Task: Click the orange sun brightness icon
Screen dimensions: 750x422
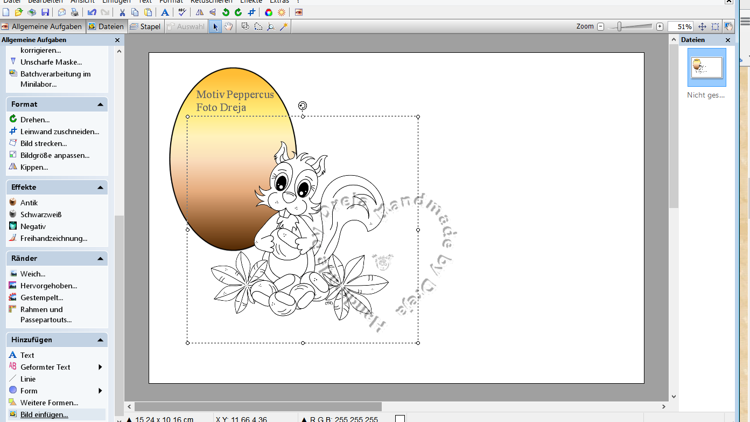Action: click(282, 12)
